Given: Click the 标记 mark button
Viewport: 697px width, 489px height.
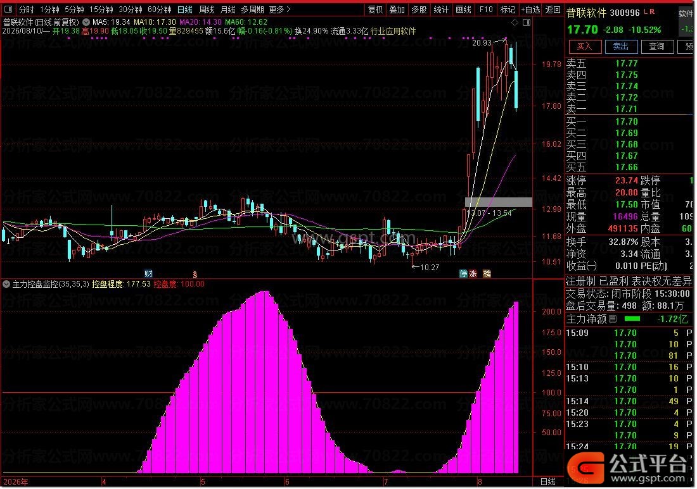Looking at the screenshot, I should [x=508, y=9].
